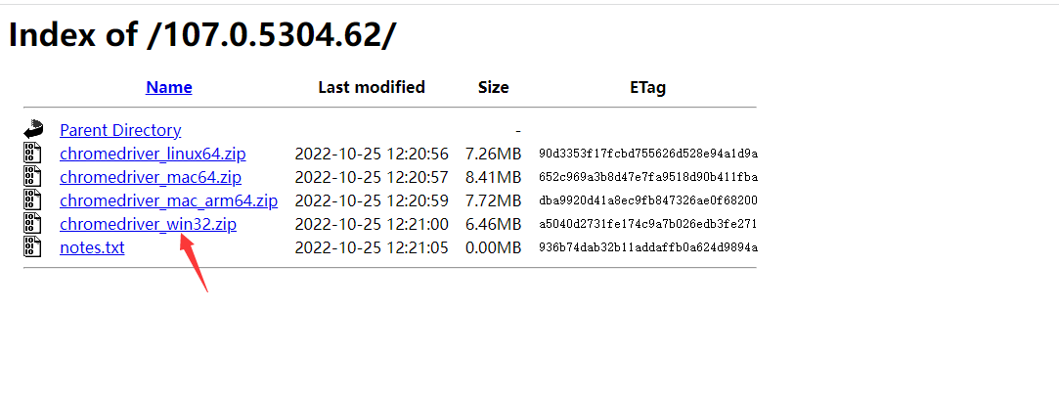1059x399 pixels.
Task: Click the file icon beside chromedriver_linux64.zip
Action: point(32,154)
